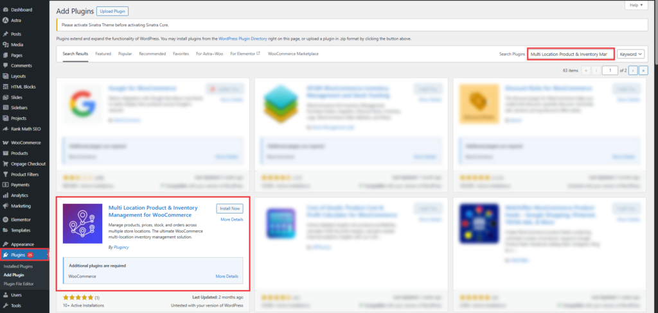Open Installed Plugins submenu item

click(18, 266)
